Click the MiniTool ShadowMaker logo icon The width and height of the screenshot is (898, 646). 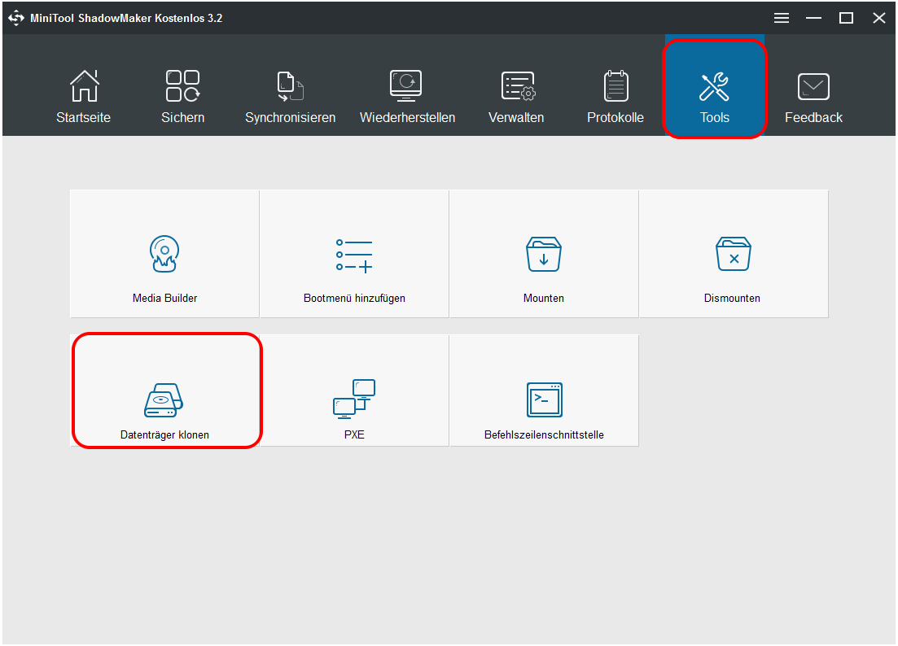[16, 18]
